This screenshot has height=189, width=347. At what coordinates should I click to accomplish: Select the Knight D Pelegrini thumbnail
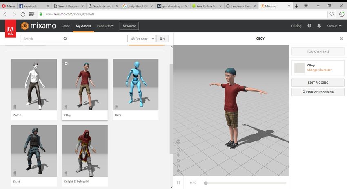click(x=85, y=150)
